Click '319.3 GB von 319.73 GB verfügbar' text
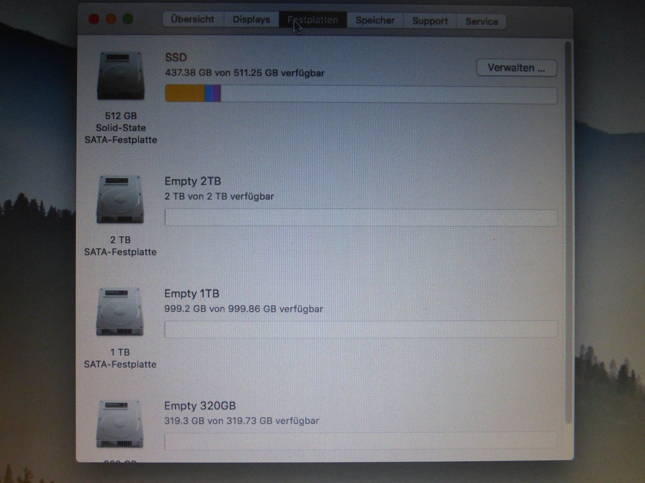 (242, 421)
